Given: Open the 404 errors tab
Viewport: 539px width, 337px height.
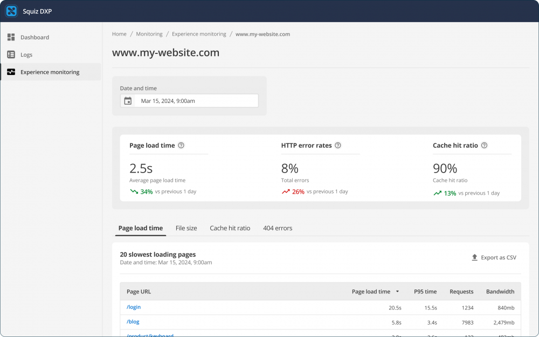Looking at the screenshot, I should coord(278,228).
